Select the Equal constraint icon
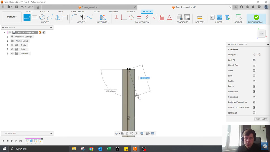The width and height of the screenshot is (270, 152). (139, 18)
